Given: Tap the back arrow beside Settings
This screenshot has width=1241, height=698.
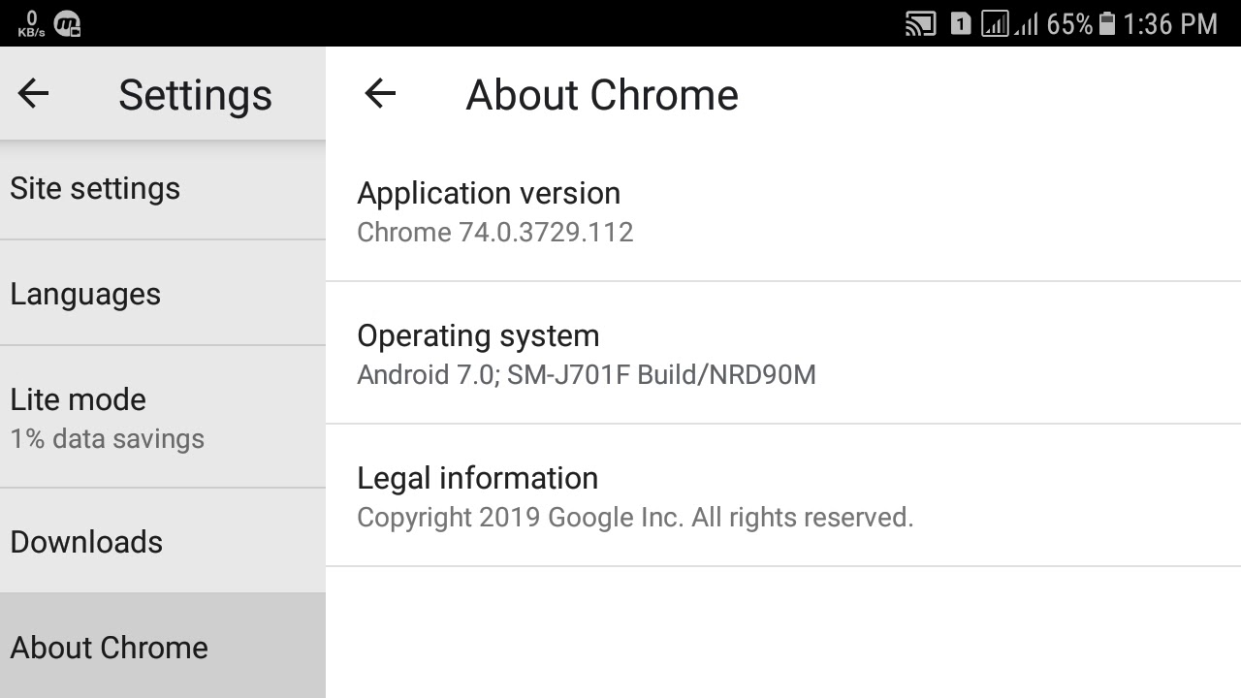Looking at the screenshot, I should (33, 93).
